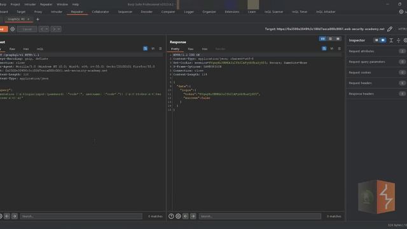Image resolution: width=407 pixels, height=229 pixels.
Task: Close the GraphQL #6 repeater tab
Action: (x=28, y=19)
